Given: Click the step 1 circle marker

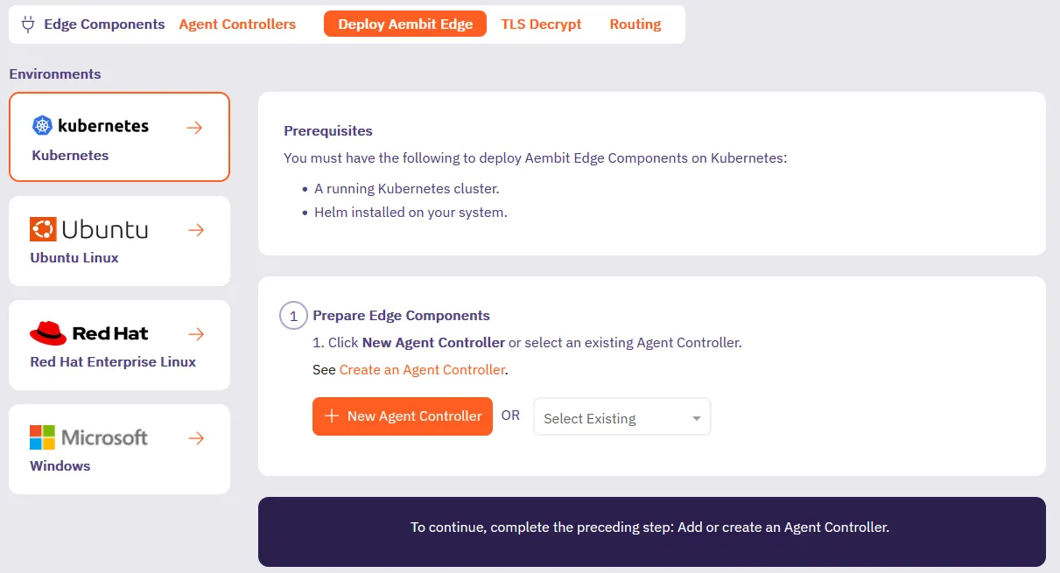Looking at the screenshot, I should (293, 316).
